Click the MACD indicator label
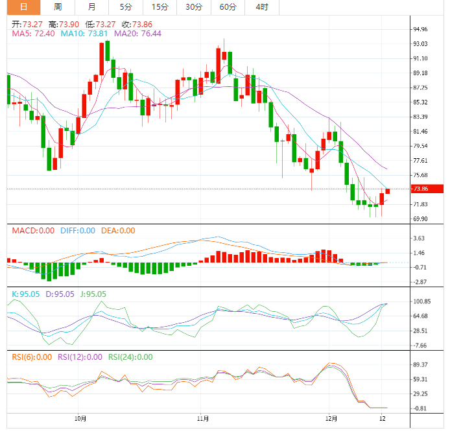Viewport: 450px width, 435px height. 32,230
